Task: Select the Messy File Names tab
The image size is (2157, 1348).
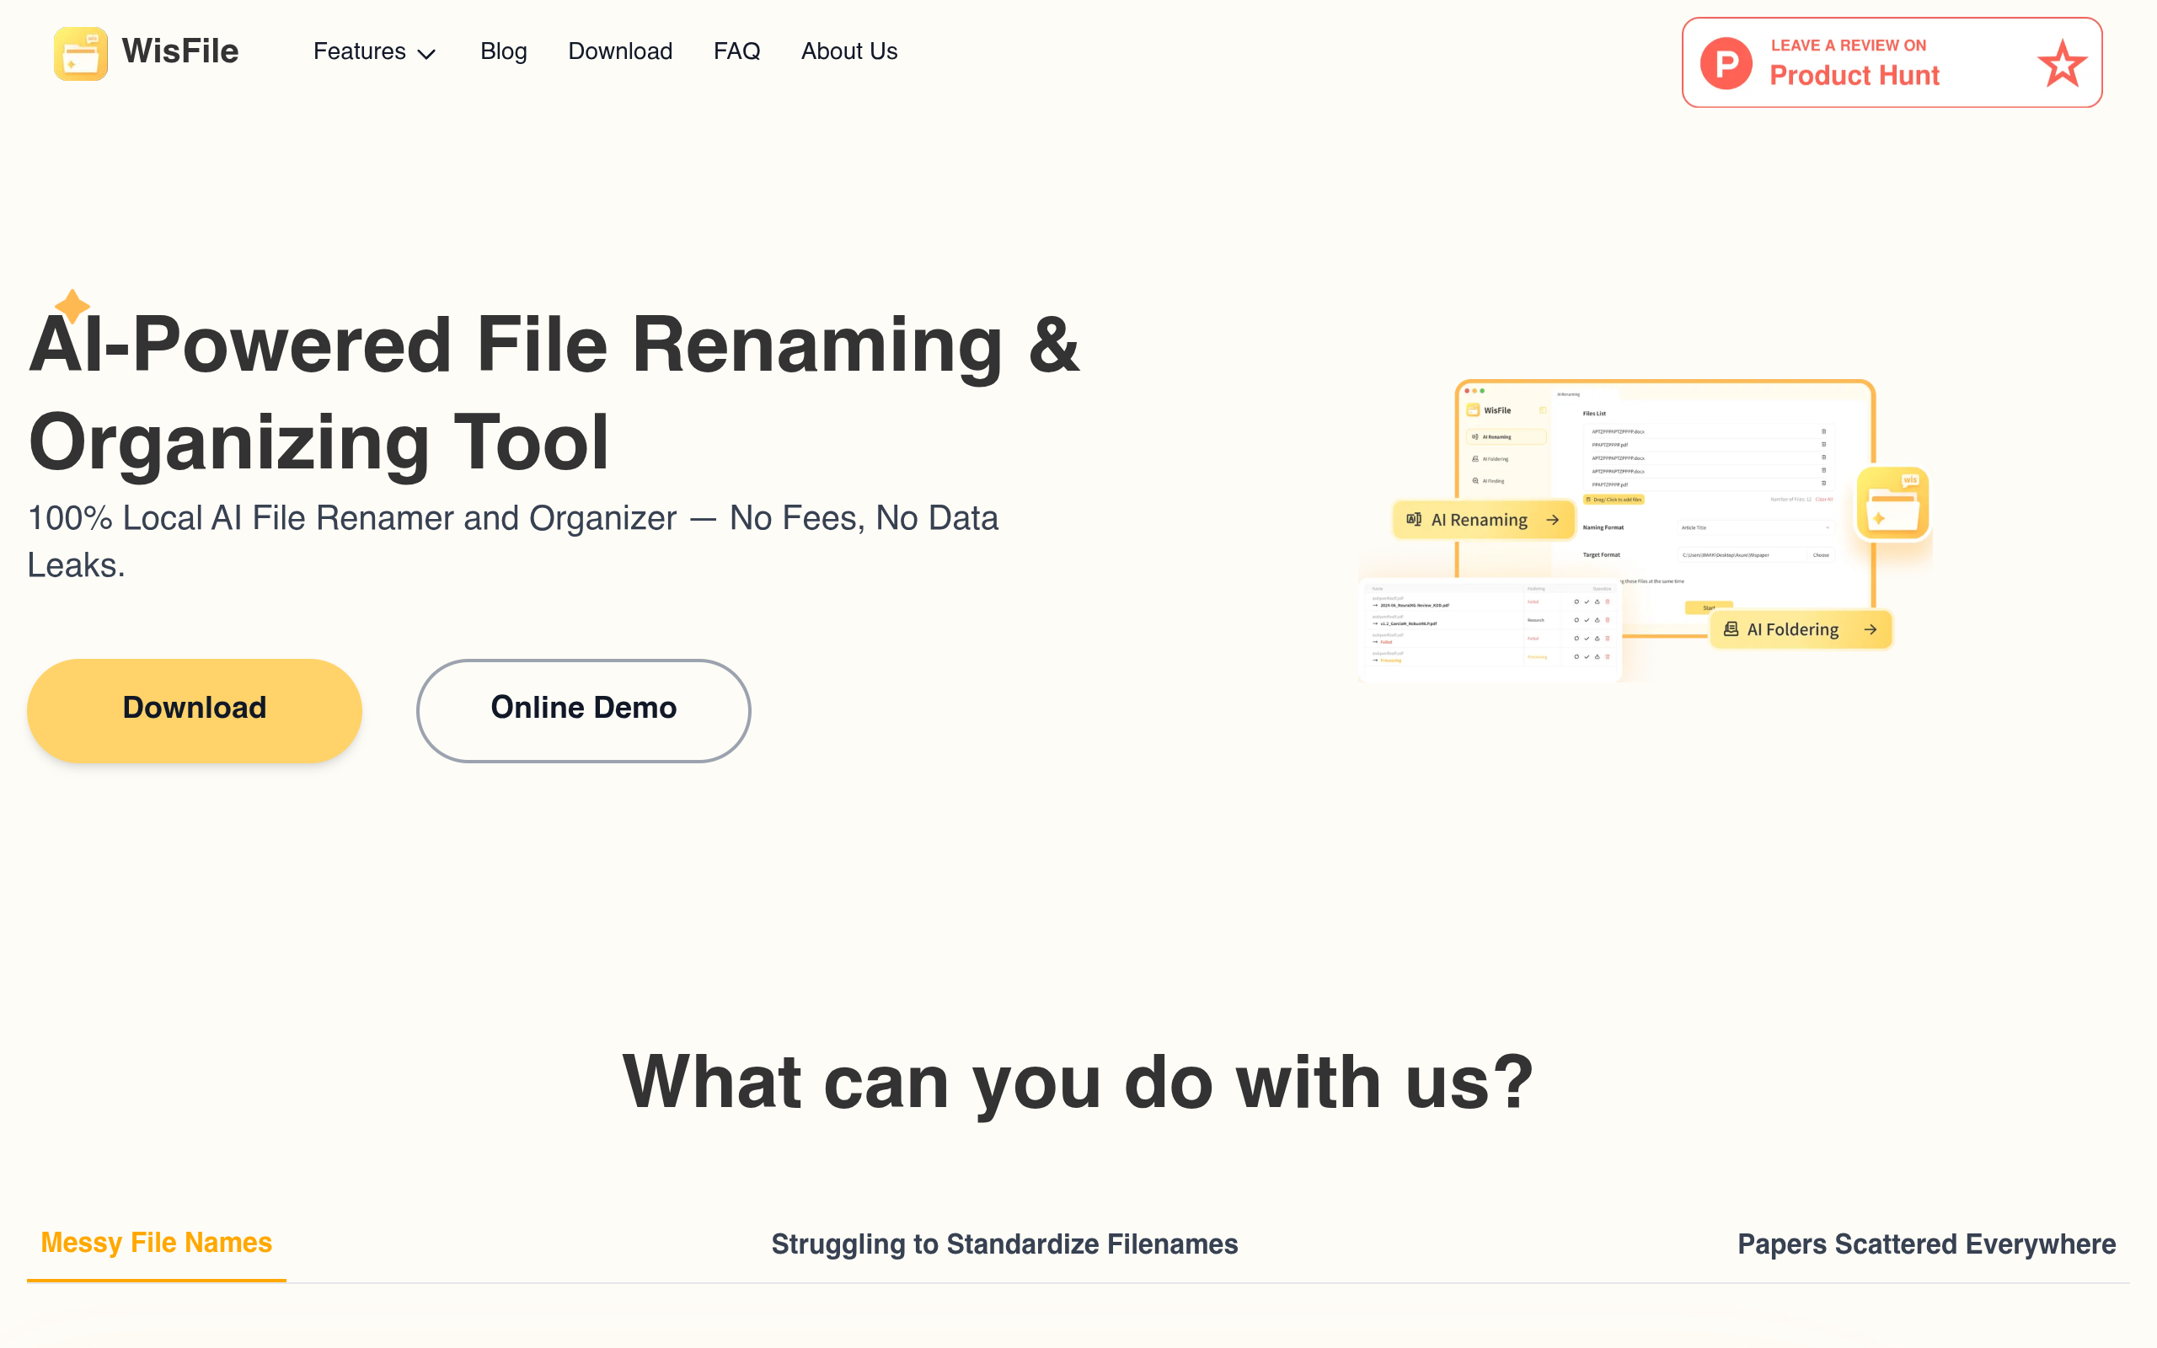Action: point(156,1243)
